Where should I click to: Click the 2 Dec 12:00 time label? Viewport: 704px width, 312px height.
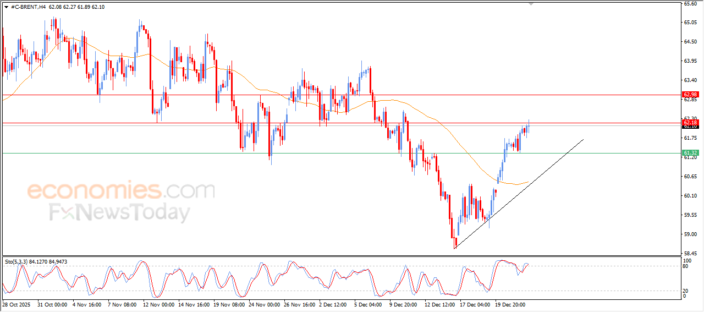[x=333, y=304]
